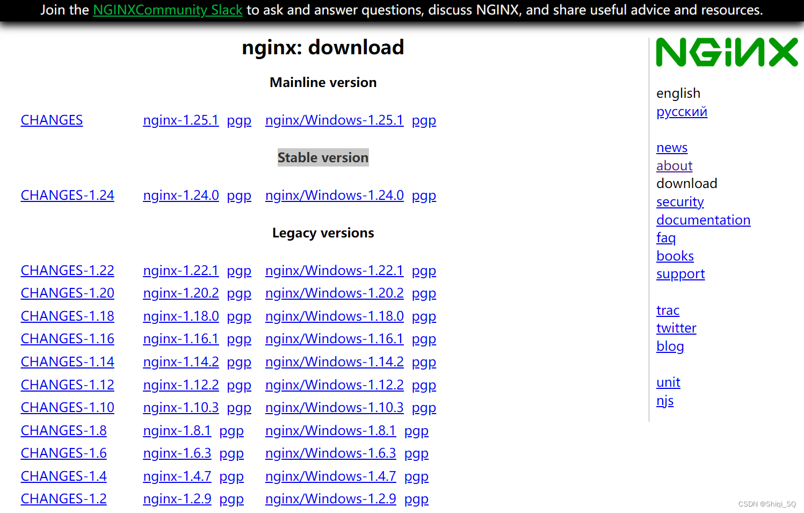The width and height of the screenshot is (804, 513).
Task: Open CHANGES-1.2 link
Action: [x=64, y=498]
